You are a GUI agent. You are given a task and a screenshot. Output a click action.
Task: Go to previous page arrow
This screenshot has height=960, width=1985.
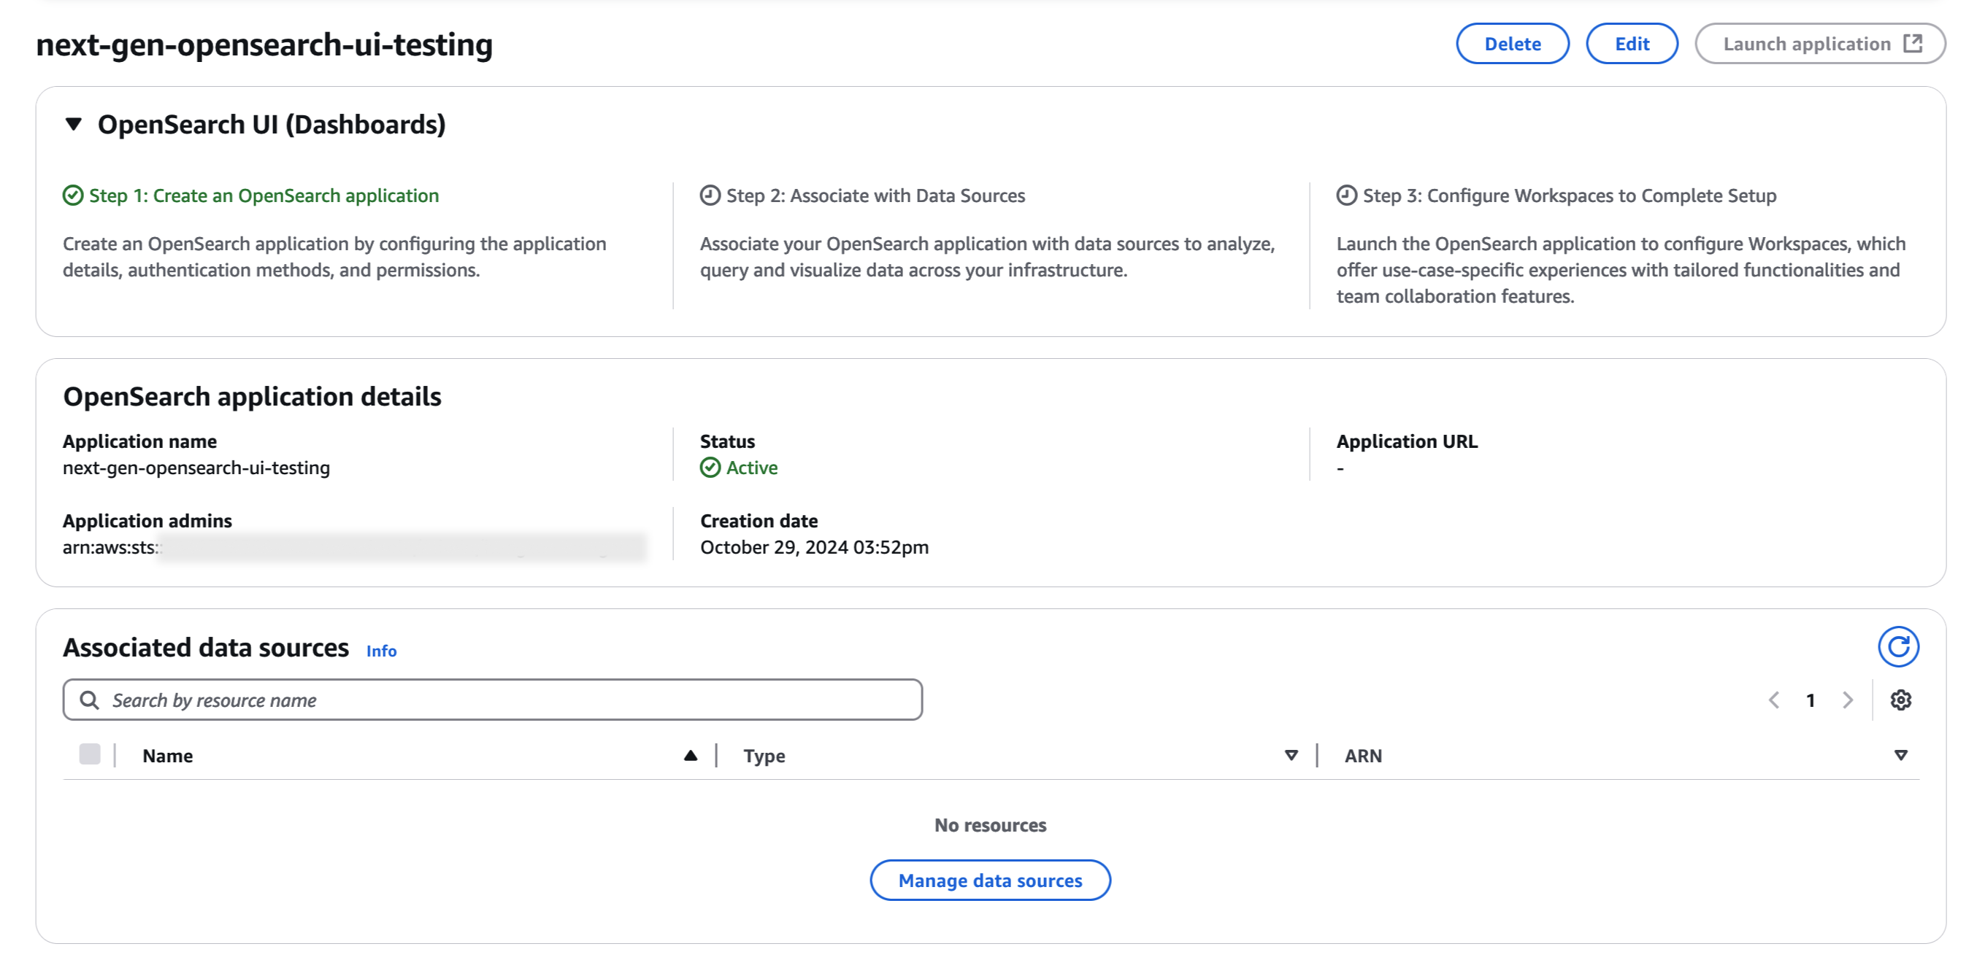pos(1774,700)
